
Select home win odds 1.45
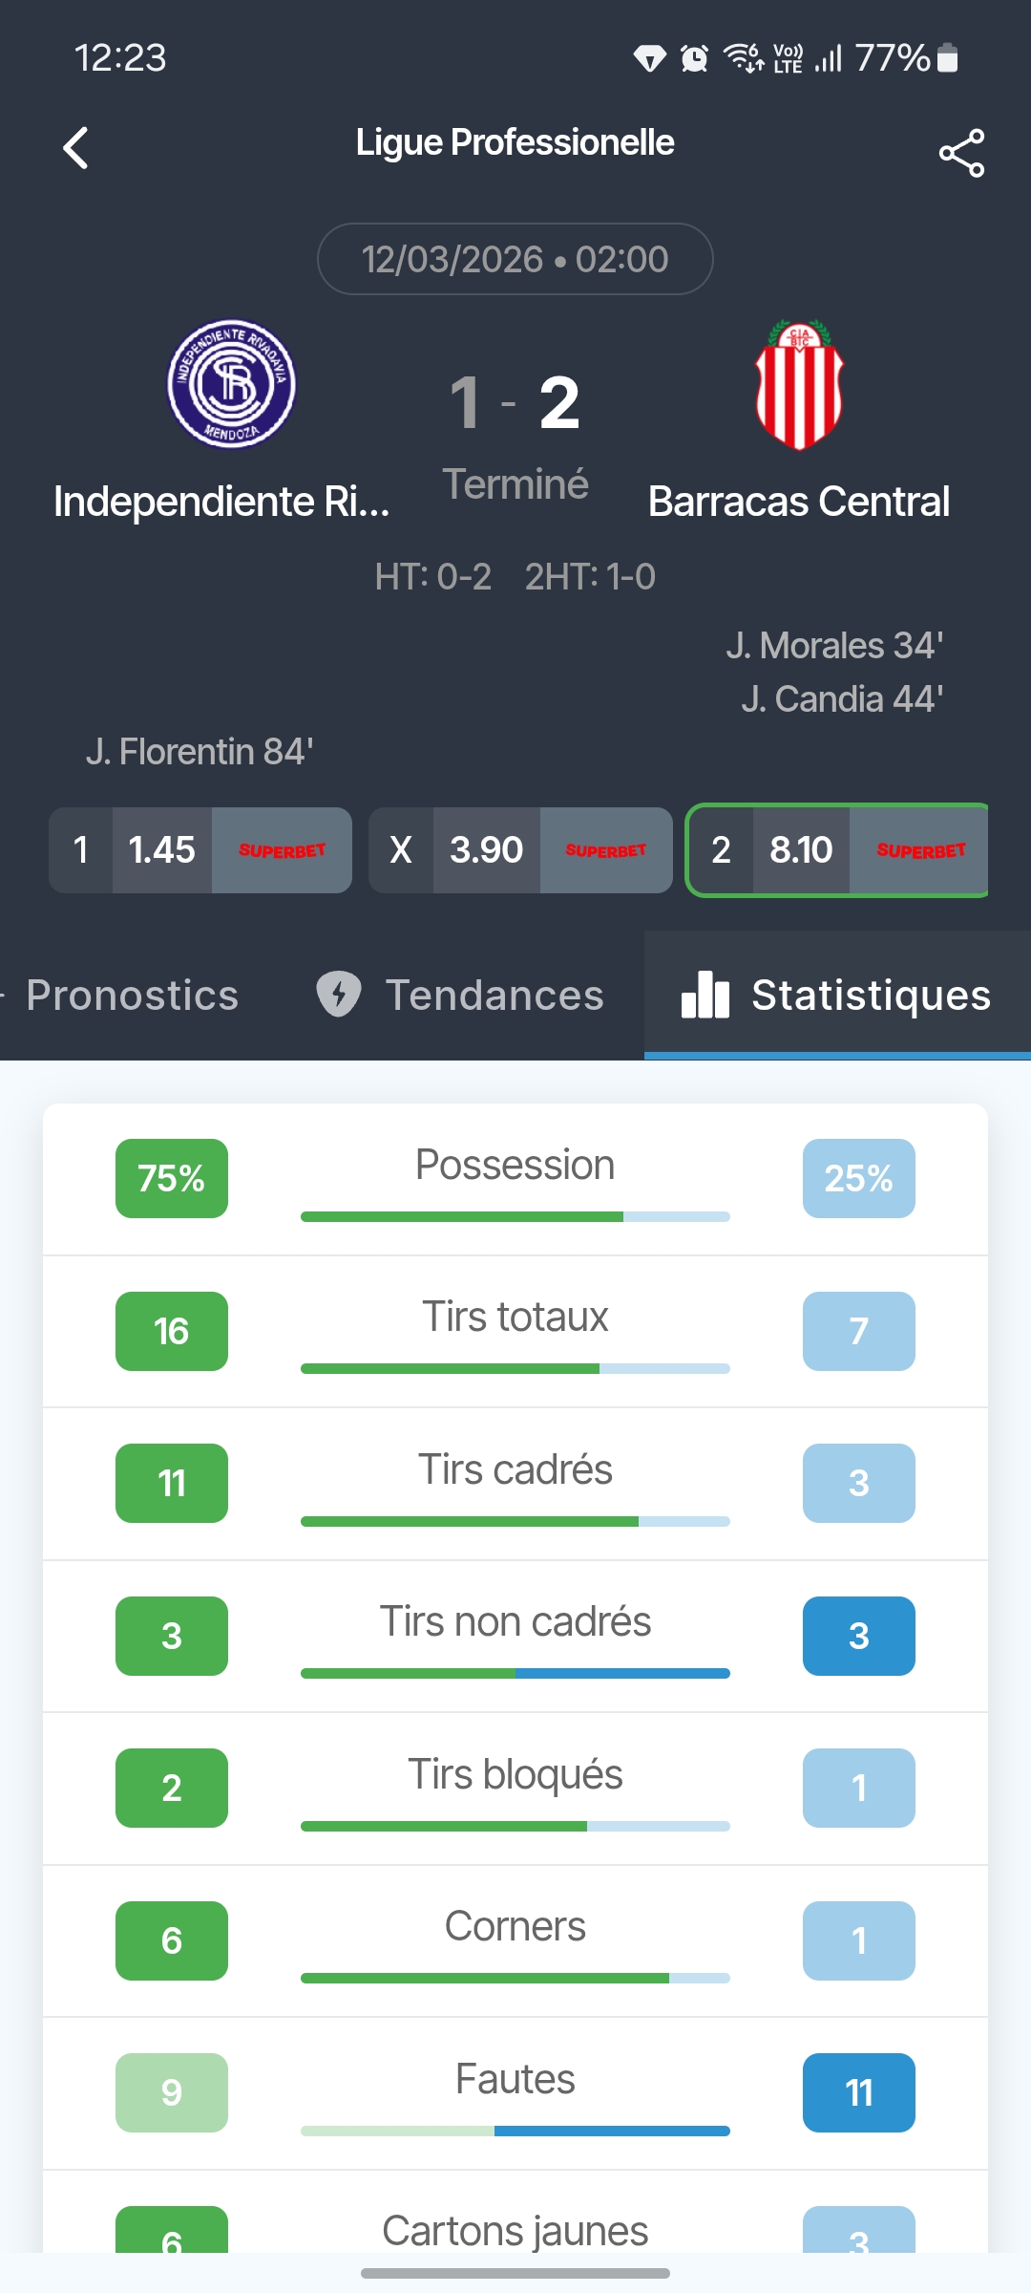point(200,850)
